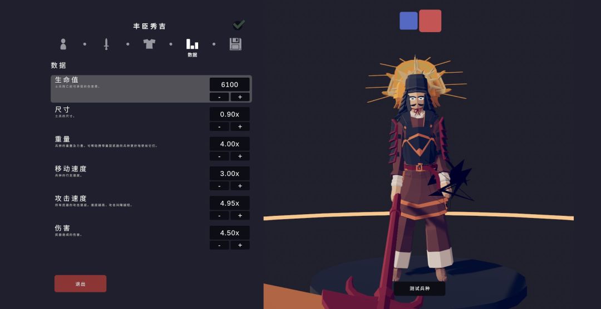The height and width of the screenshot is (309, 601).
Task: Select the 尺寸 row label
Action: point(62,110)
